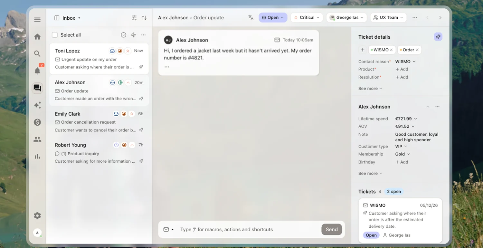This screenshot has height=248, width=483.
Task: Click the AI sparkle button in Ticket details
Action: tap(438, 37)
